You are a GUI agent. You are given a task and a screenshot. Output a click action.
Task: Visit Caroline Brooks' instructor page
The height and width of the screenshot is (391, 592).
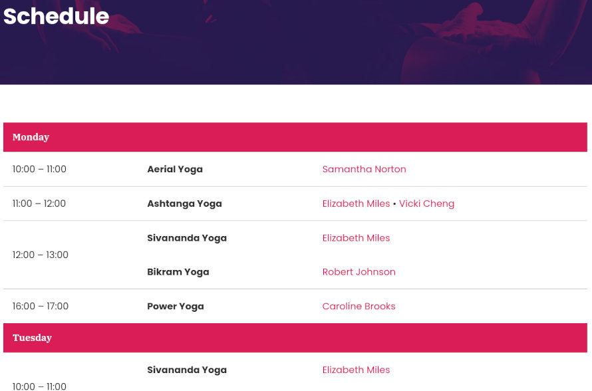(359, 306)
